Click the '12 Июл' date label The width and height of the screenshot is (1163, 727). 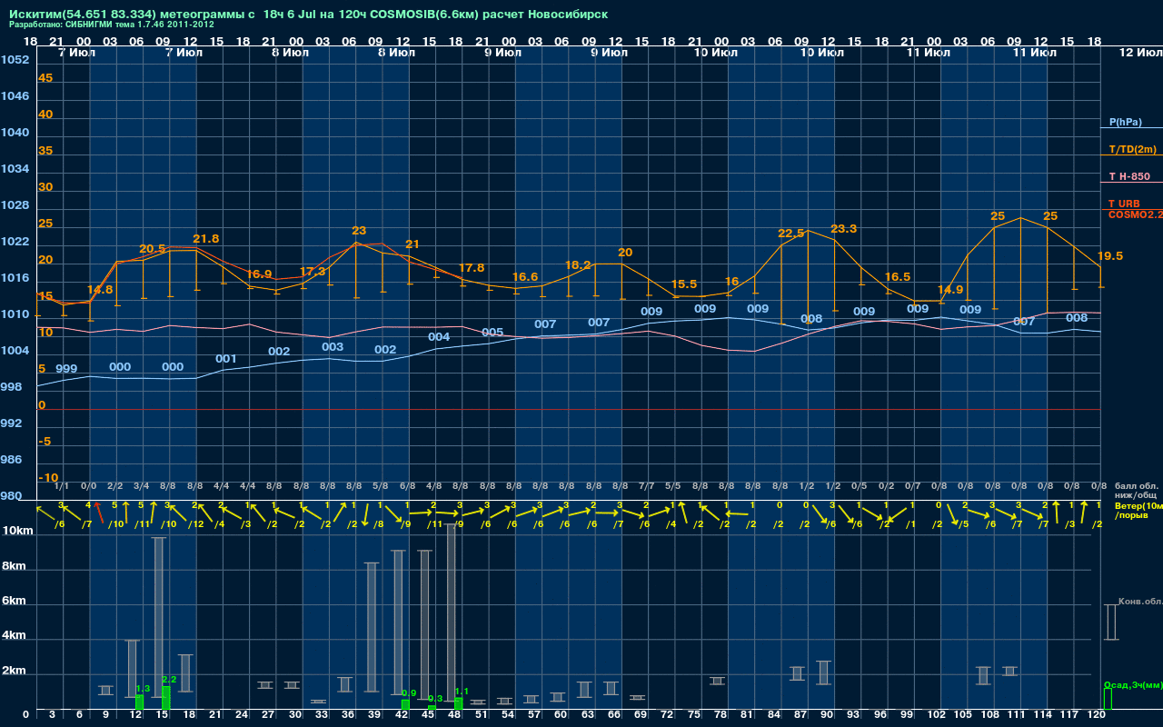(1139, 53)
